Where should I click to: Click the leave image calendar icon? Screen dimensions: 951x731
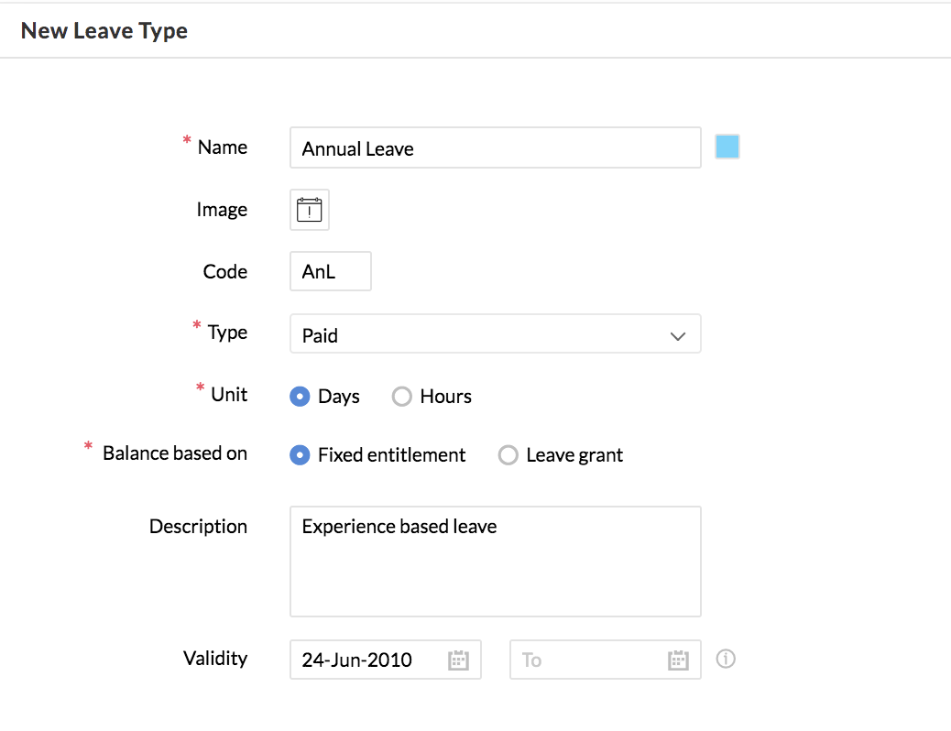pos(310,211)
